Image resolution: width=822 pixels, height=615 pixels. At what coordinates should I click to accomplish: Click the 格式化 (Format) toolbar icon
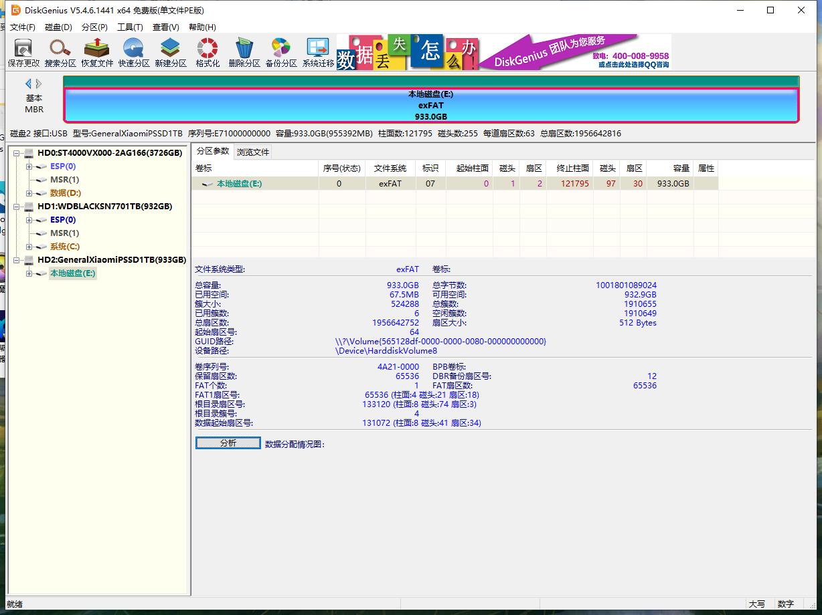click(x=208, y=53)
